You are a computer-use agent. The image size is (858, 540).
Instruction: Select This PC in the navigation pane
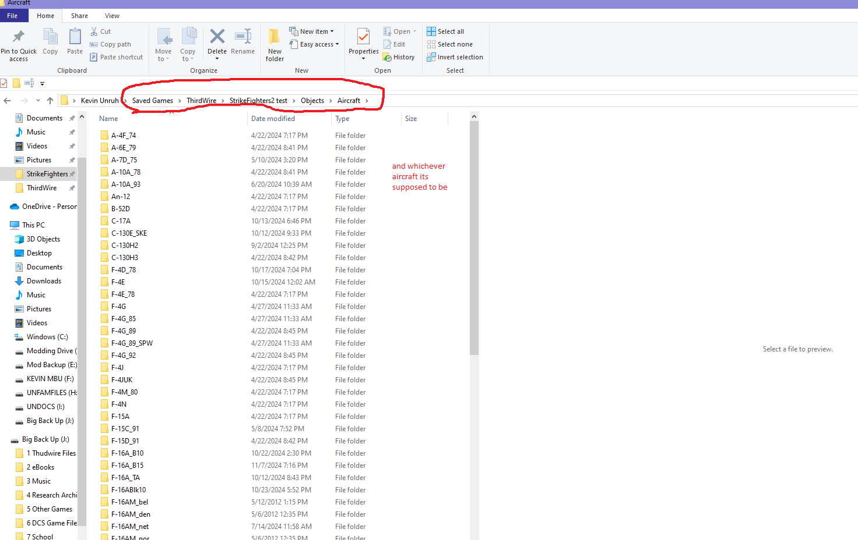click(33, 225)
